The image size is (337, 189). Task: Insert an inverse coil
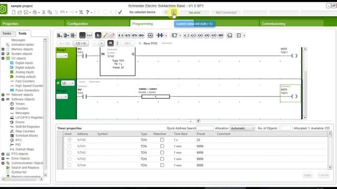pos(193,35)
